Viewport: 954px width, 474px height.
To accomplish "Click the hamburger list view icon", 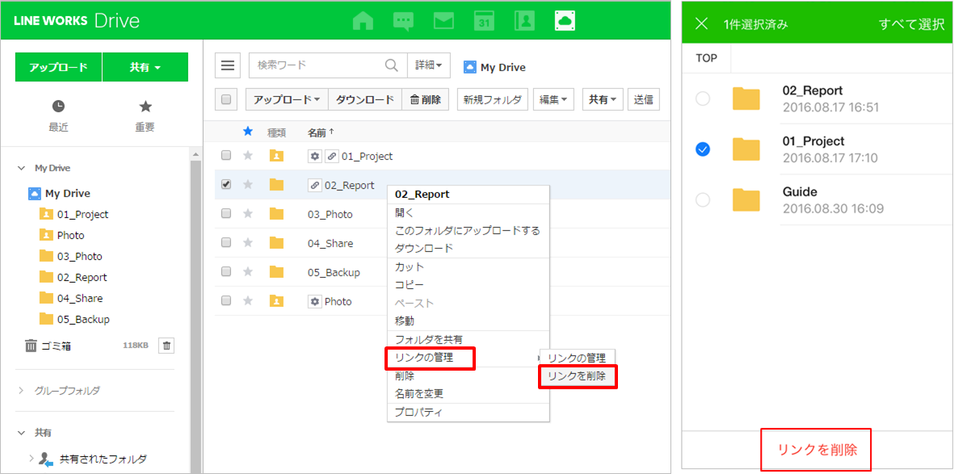I will click(229, 66).
